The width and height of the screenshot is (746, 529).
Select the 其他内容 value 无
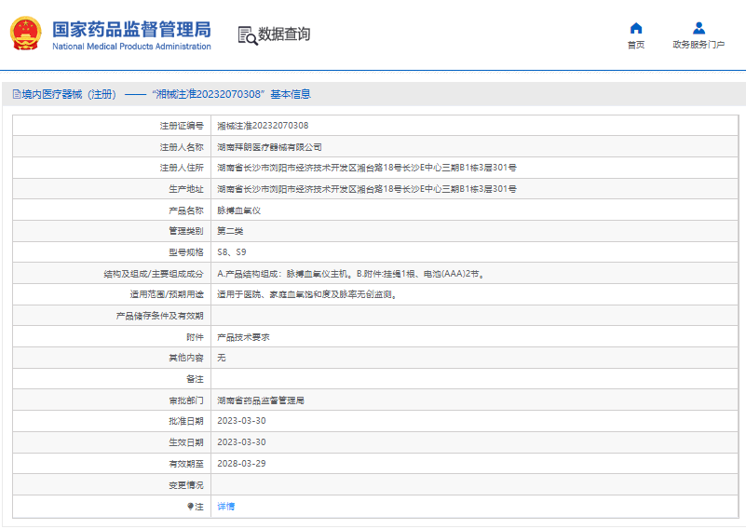click(x=222, y=358)
